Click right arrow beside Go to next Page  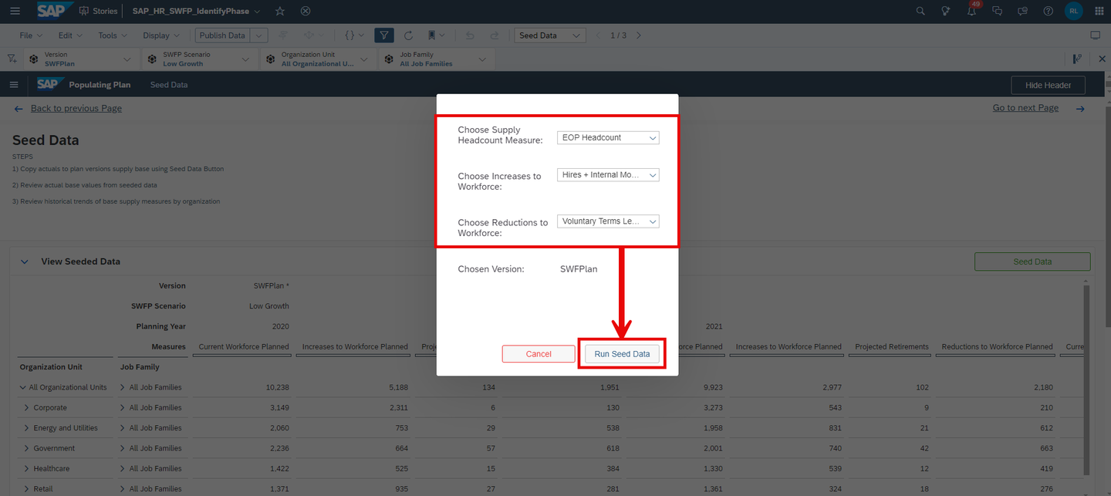(x=1080, y=109)
